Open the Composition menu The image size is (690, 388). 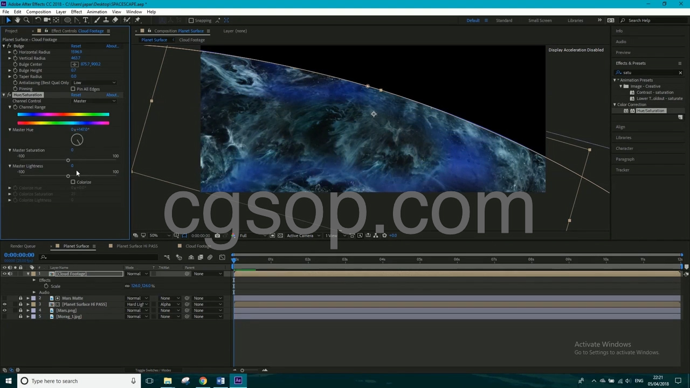[38, 12]
